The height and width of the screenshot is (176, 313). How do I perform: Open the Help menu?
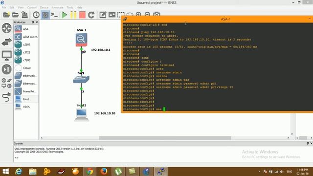79,7
